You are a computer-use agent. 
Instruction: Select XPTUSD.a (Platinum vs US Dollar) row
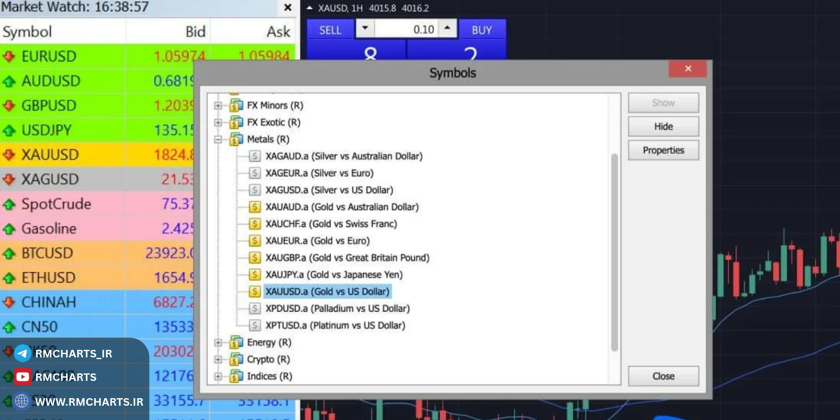point(335,325)
